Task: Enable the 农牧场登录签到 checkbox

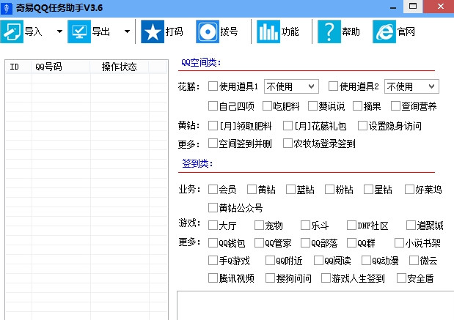Action: [288, 143]
